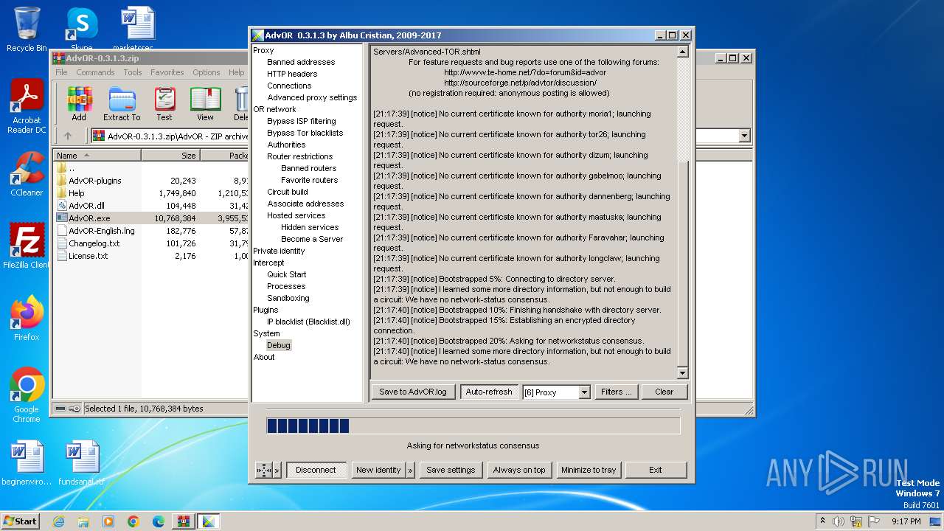Open the Tools menu in WinRAR
The image size is (944, 531).
pyautogui.click(x=133, y=72)
